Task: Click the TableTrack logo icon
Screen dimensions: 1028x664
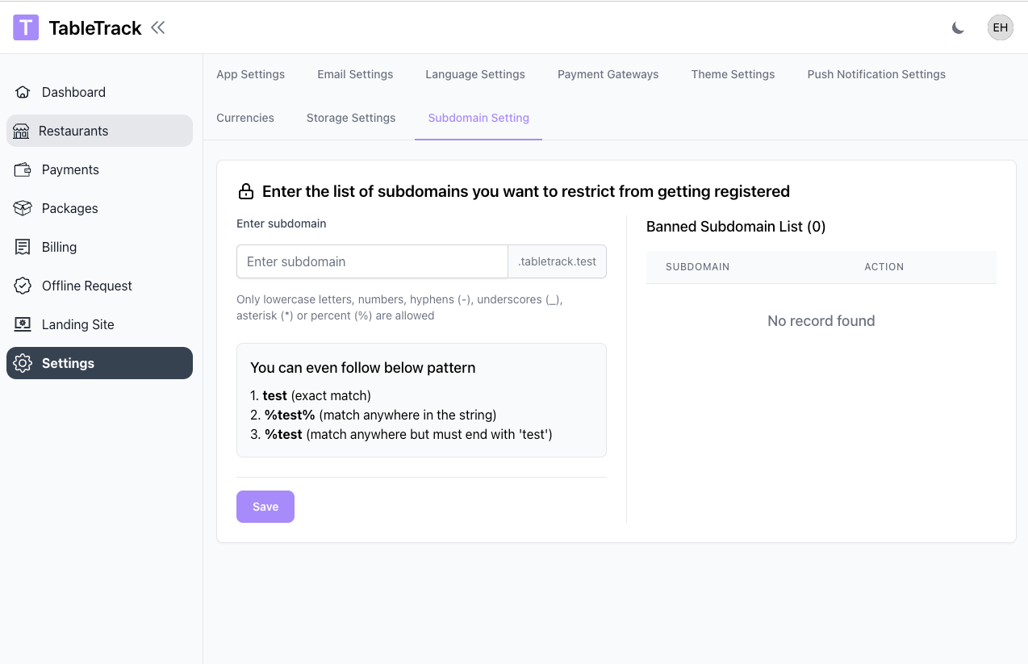Action: [x=26, y=27]
